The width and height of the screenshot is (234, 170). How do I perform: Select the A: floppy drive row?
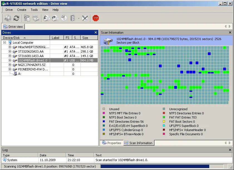pos(50,74)
